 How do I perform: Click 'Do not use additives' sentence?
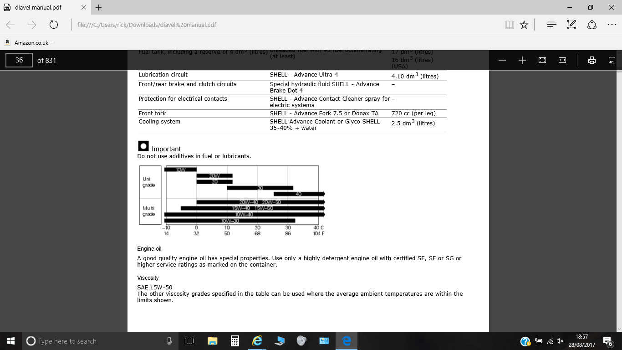click(194, 156)
